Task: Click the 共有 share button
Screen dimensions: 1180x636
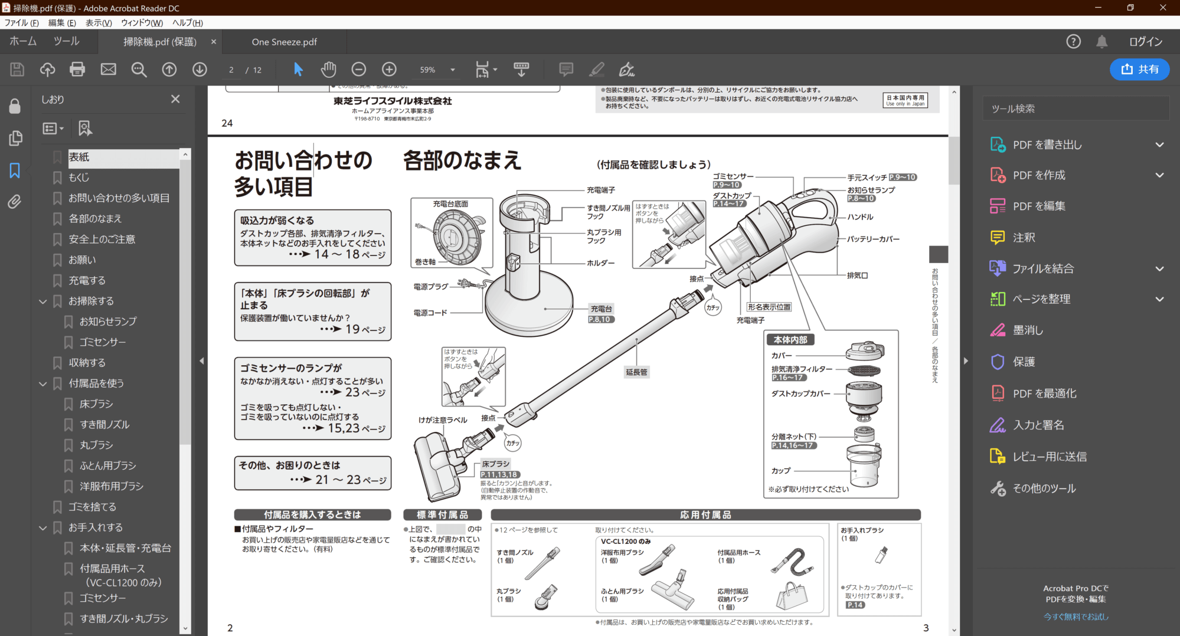Action: click(x=1140, y=69)
